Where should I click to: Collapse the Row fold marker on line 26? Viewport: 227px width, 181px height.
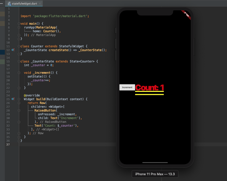(19, 103)
